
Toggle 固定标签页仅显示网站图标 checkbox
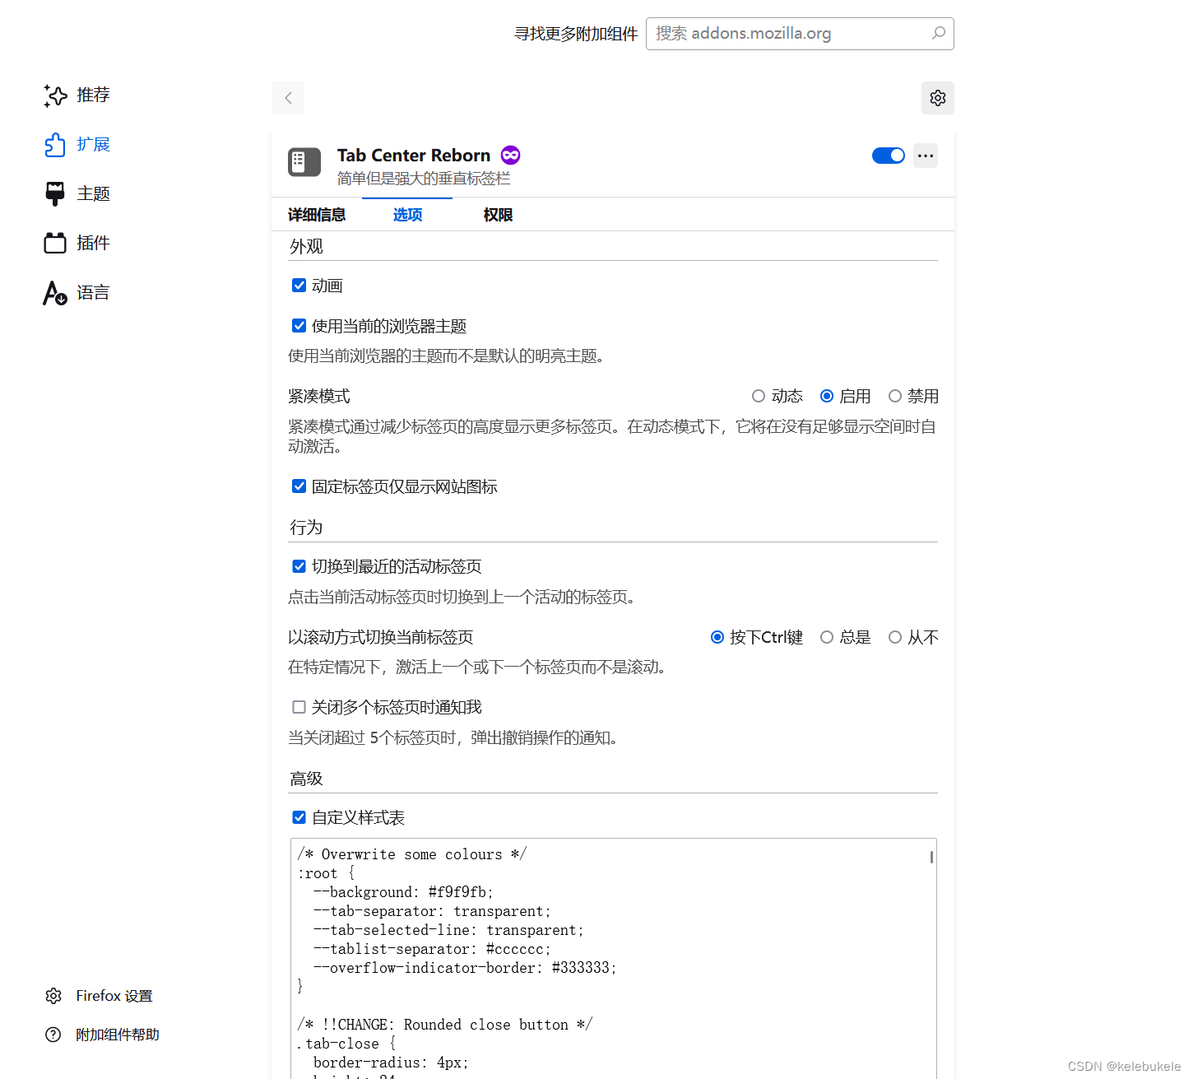pos(299,486)
